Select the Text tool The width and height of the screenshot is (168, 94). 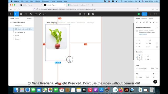(x=36, y=14)
